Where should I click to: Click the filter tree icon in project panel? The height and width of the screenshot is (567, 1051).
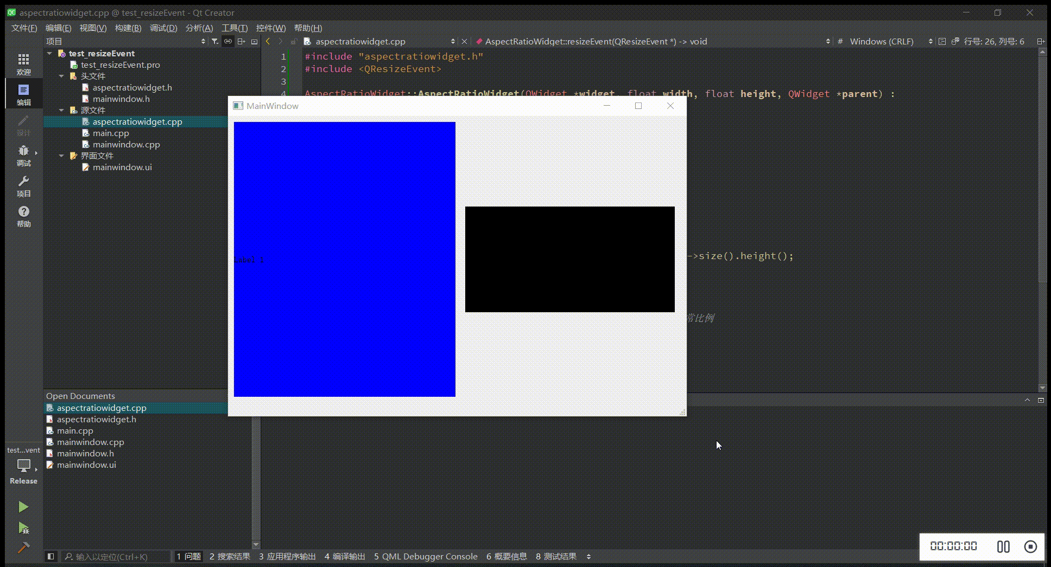(x=215, y=41)
